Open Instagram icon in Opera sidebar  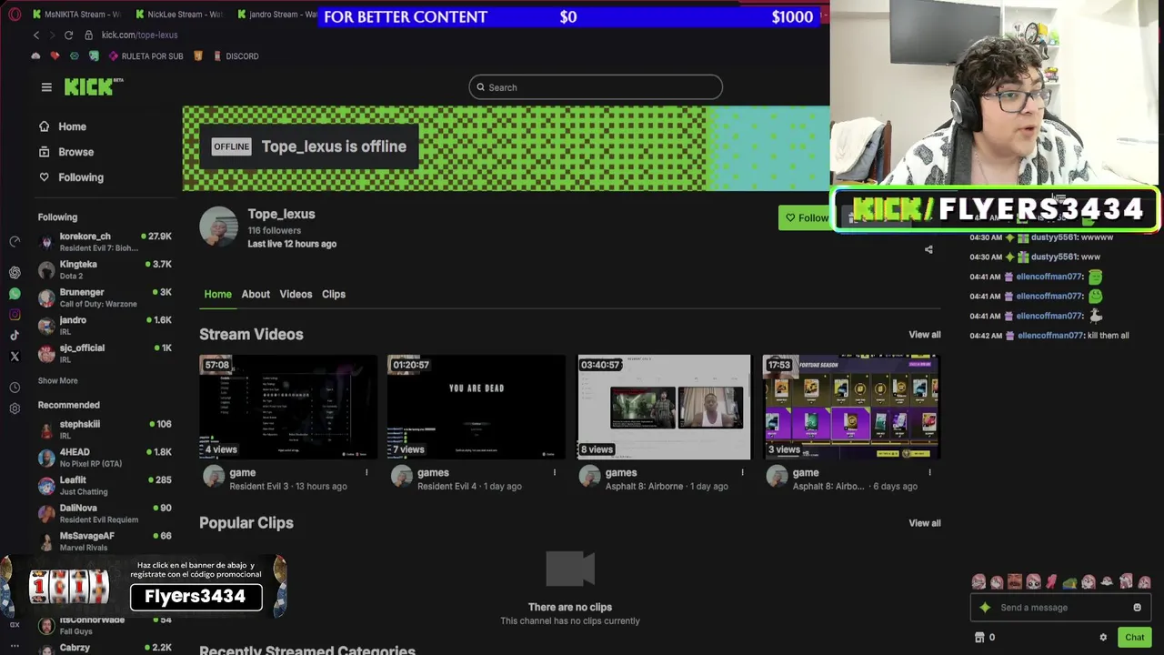(x=15, y=315)
